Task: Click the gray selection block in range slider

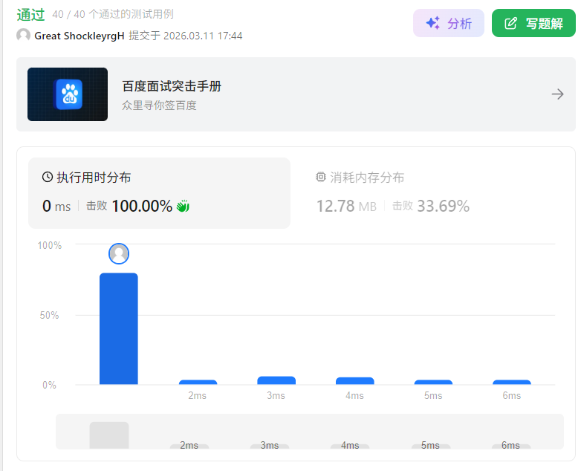Action: point(109,435)
